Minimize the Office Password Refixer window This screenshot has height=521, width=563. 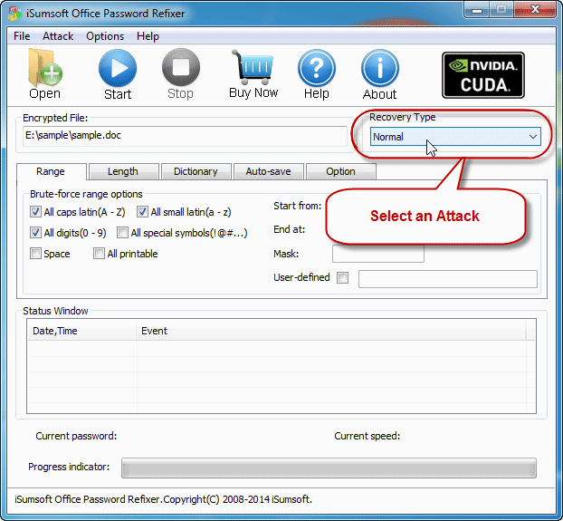476,11
